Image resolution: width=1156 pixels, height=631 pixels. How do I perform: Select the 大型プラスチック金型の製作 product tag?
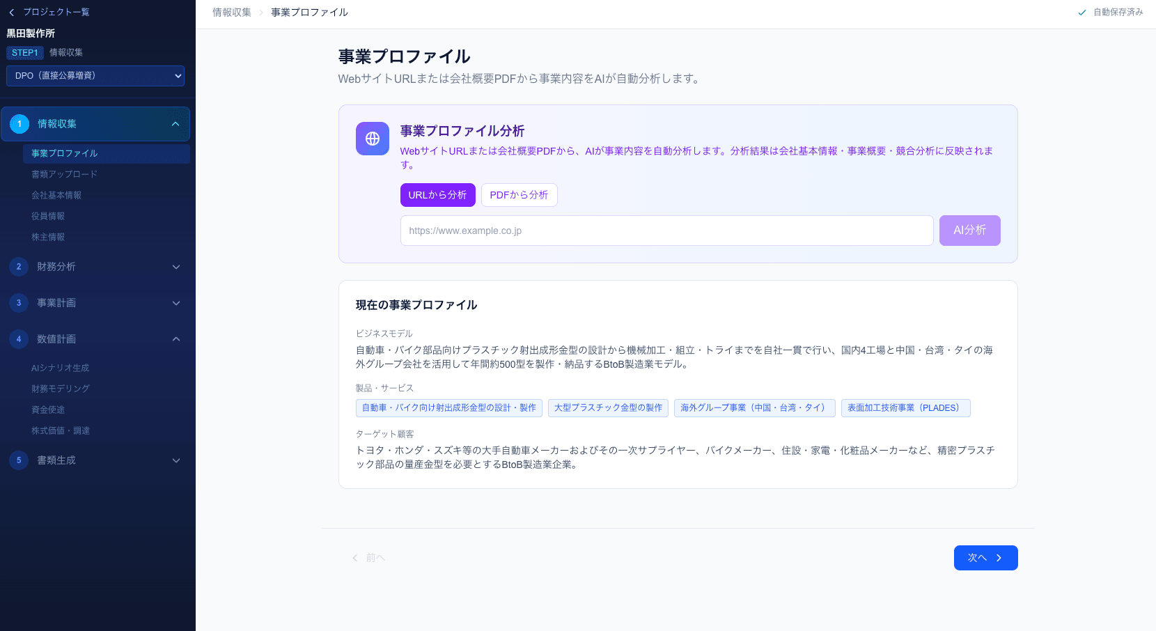[607, 408]
